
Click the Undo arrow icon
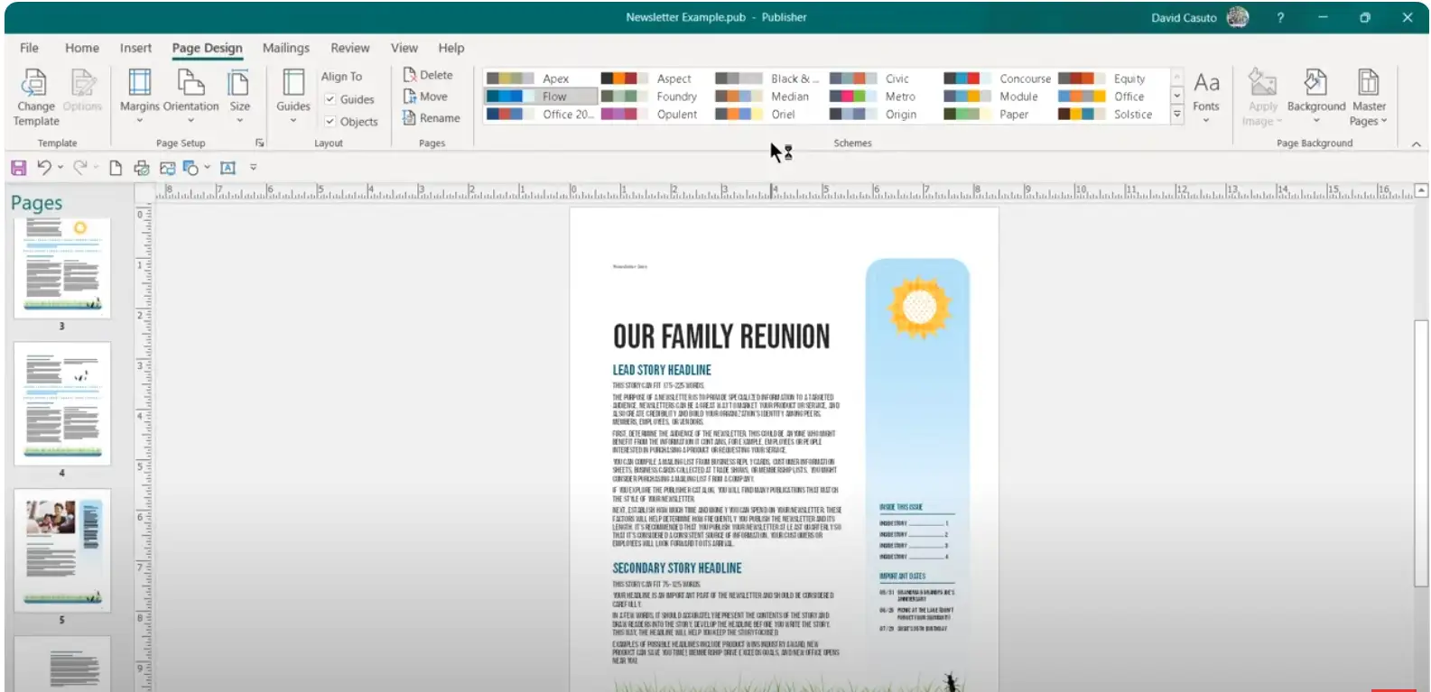43,168
